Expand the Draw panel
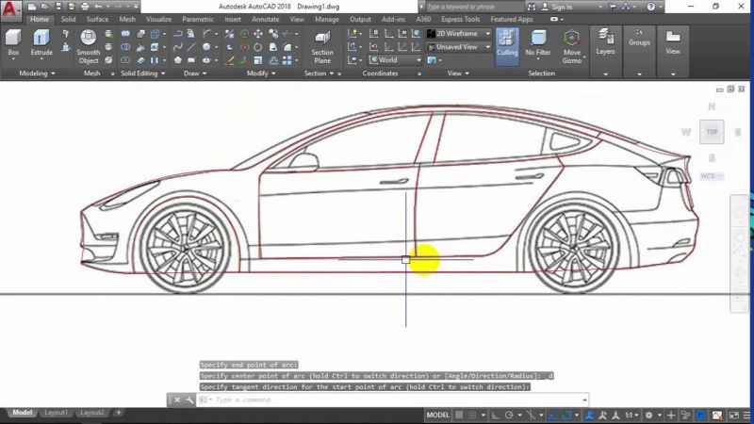Viewport: 754px width, 424px height. pyautogui.click(x=195, y=73)
